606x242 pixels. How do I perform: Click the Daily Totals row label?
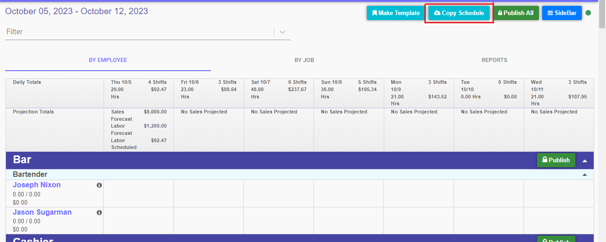(x=27, y=82)
